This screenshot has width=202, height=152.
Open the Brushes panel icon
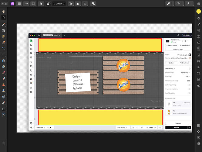tap(199, 24)
